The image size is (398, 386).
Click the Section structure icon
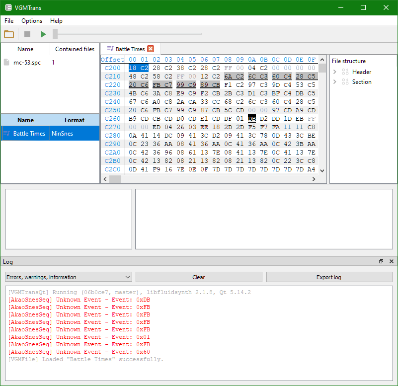(345, 81)
